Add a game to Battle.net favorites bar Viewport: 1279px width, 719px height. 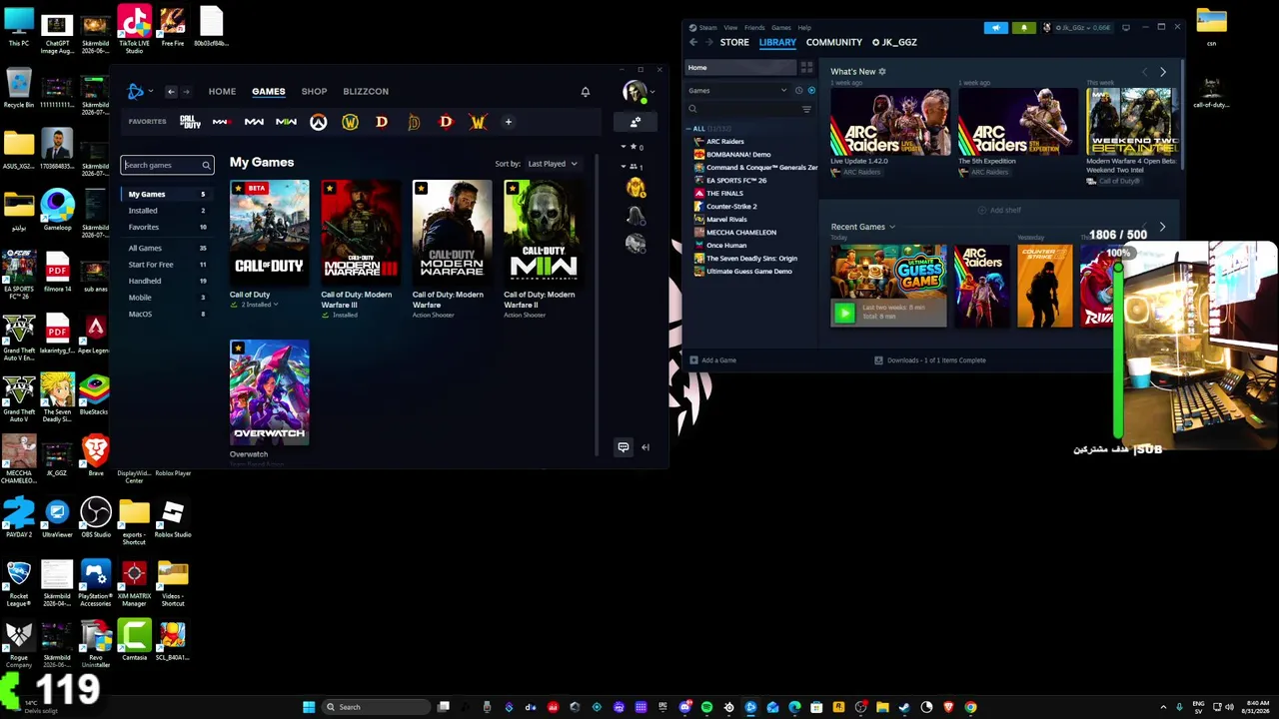pyautogui.click(x=508, y=122)
